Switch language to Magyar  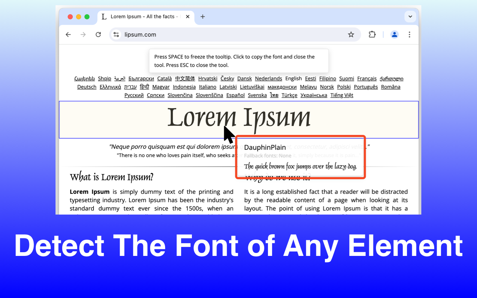click(x=161, y=87)
